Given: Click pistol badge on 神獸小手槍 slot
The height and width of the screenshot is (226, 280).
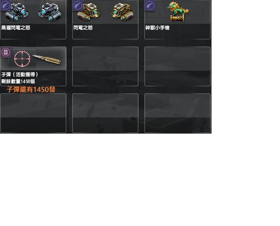Looking at the screenshot, I should (x=150, y=5).
